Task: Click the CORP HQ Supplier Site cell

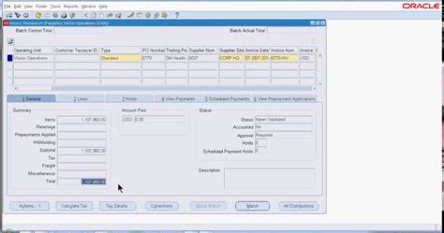Action: coord(231,58)
